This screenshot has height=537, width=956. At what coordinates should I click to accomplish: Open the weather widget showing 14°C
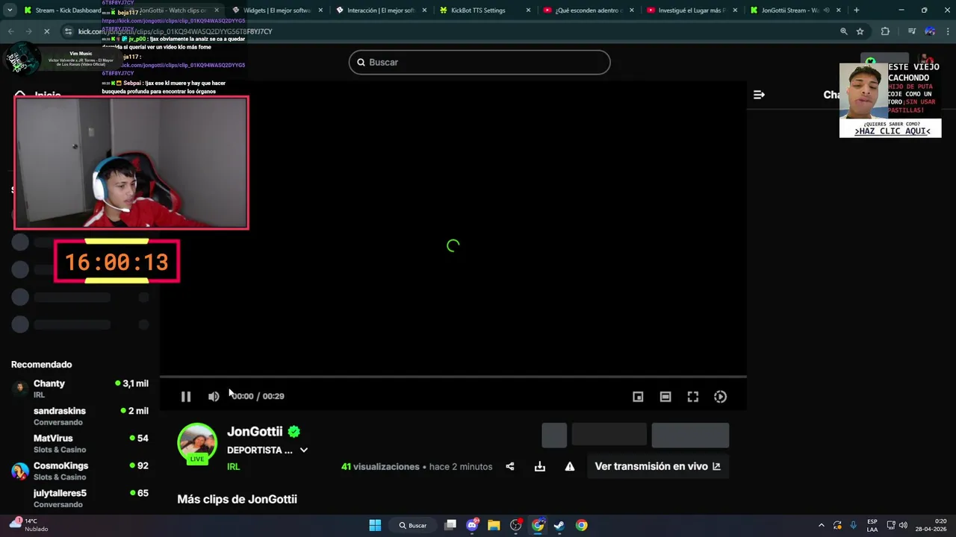coord(28,525)
